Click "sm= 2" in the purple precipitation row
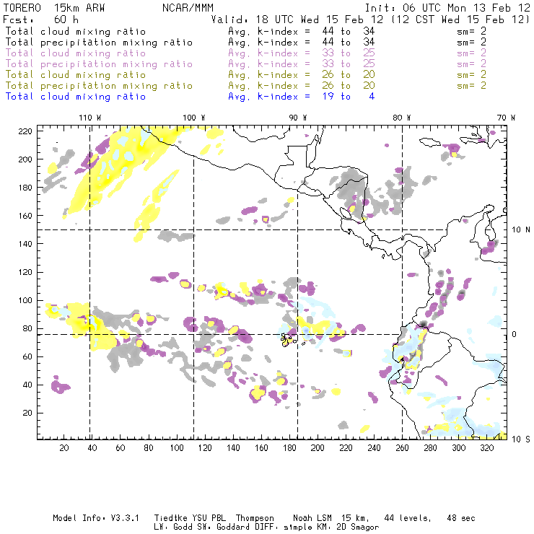The image size is (534, 534). tap(471, 64)
